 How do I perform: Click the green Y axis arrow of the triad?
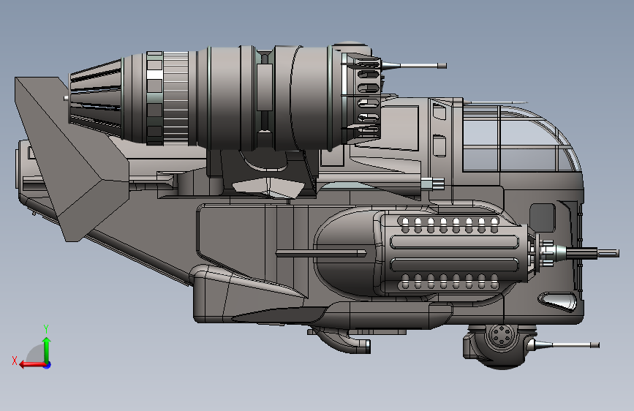[47, 350]
